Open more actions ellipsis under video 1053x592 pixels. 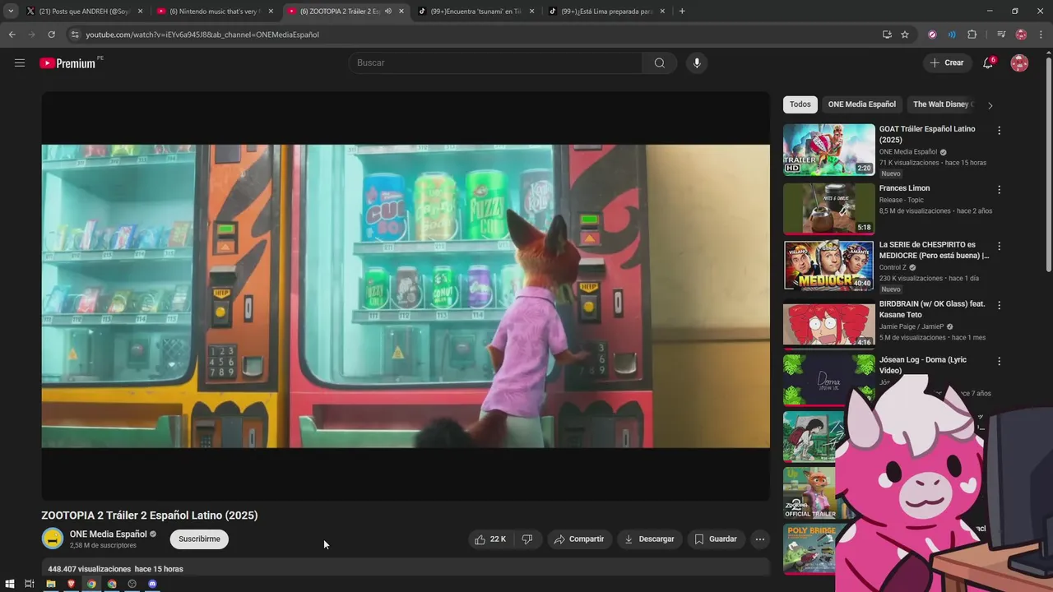[760, 539]
